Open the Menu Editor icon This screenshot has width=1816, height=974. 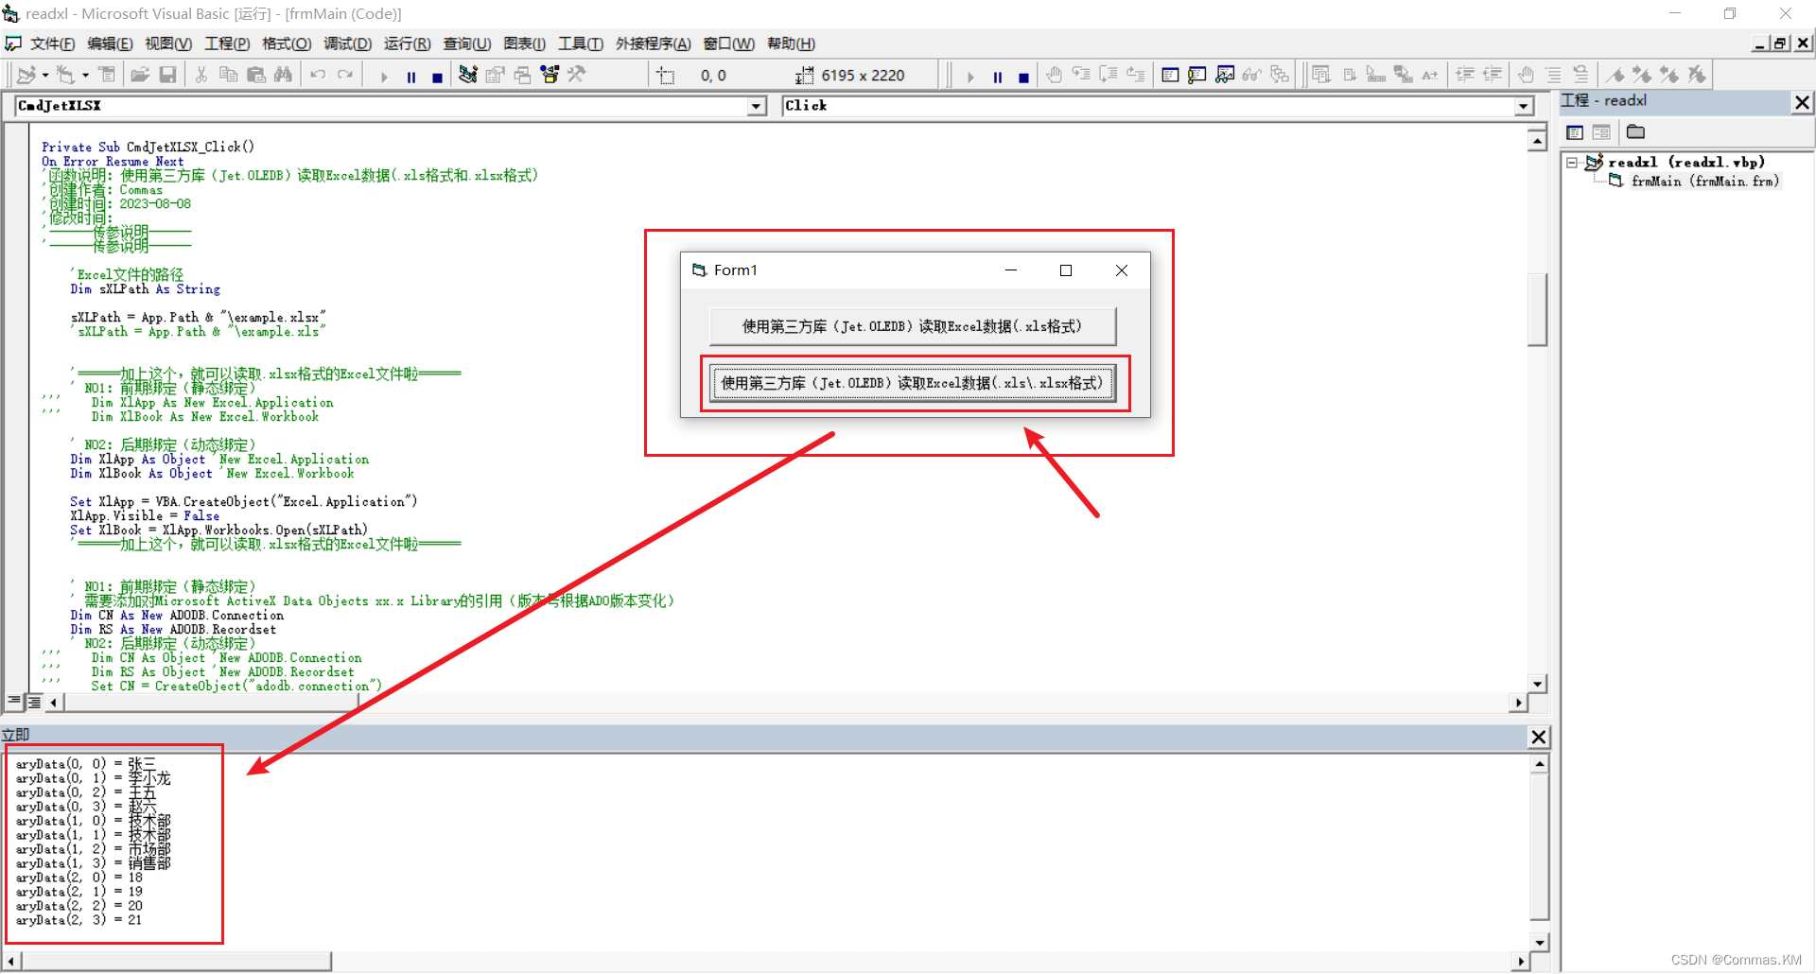107,75
